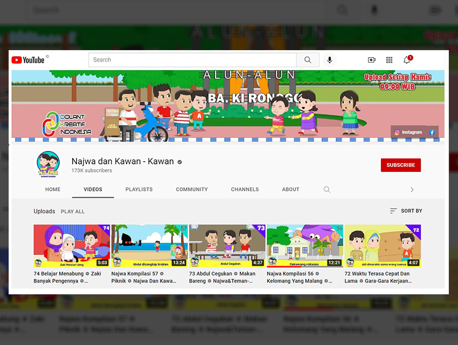The image size is (458, 345).
Task: Expand the Sort By menu
Action: click(406, 211)
